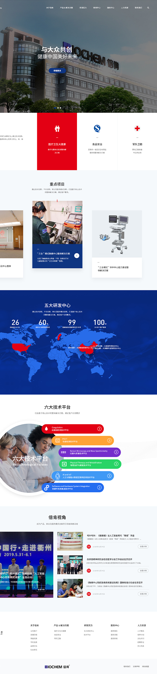Open 研发实力 navigation item

pos(83,8)
